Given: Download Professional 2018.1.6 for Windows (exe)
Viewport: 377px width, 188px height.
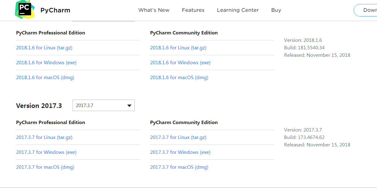Looking at the screenshot, I should pyautogui.click(x=46, y=63).
